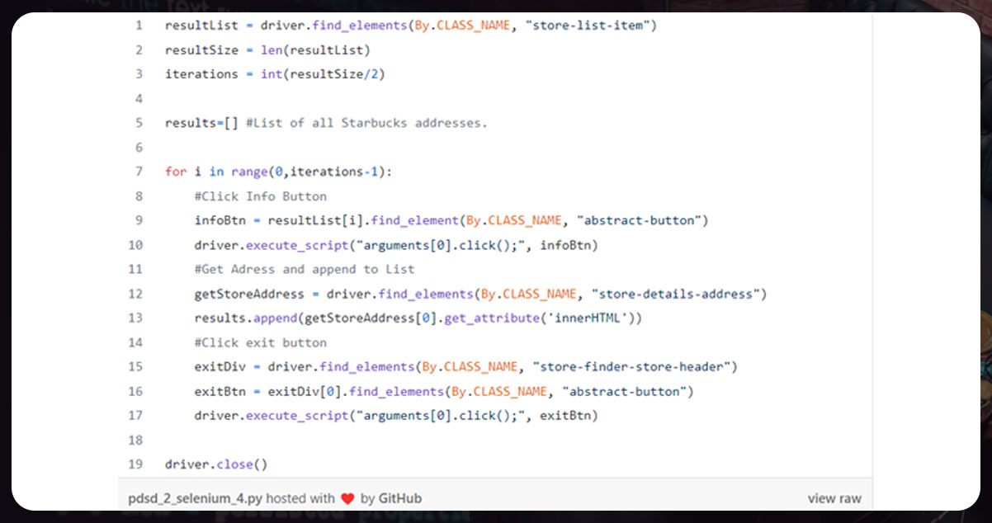Open the view raw link
Screen dimensions: 992x523
pyautogui.click(x=834, y=497)
